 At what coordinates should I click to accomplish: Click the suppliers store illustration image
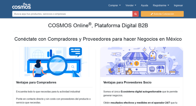point(142,62)
